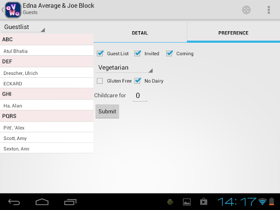Toggle the No Dairy checkbox

coord(137,81)
